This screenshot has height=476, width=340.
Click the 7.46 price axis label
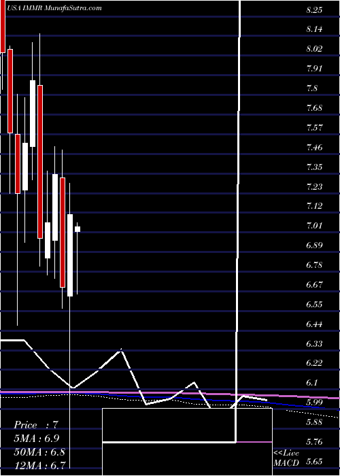pyautogui.click(x=314, y=148)
